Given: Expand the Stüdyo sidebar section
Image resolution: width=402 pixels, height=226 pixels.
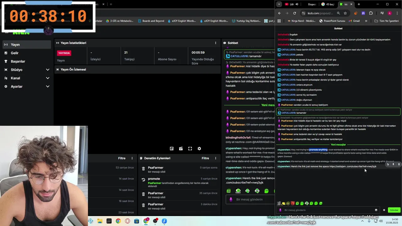Looking at the screenshot, I should (x=27, y=70).
